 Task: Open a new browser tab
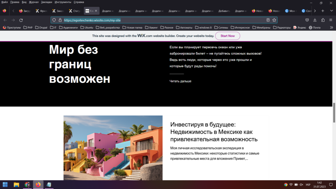pyautogui.click(x=323, y=11)
